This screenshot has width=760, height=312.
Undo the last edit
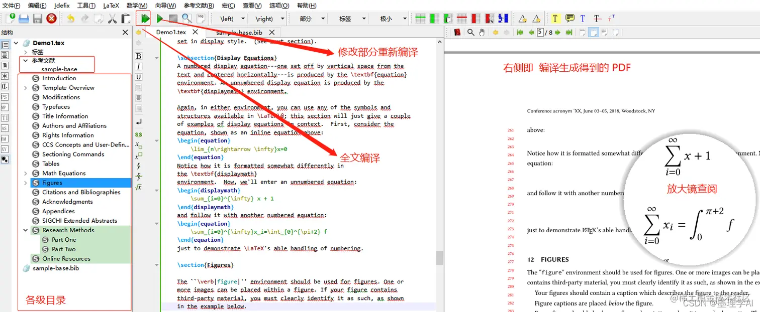(70, 19)
